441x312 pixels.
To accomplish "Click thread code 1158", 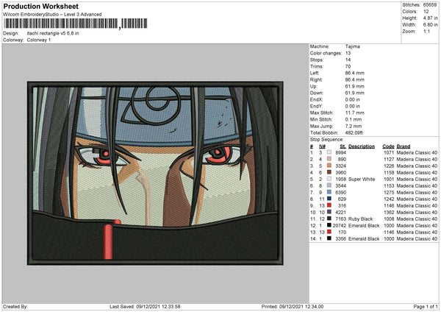I will (x=389, y=173).
